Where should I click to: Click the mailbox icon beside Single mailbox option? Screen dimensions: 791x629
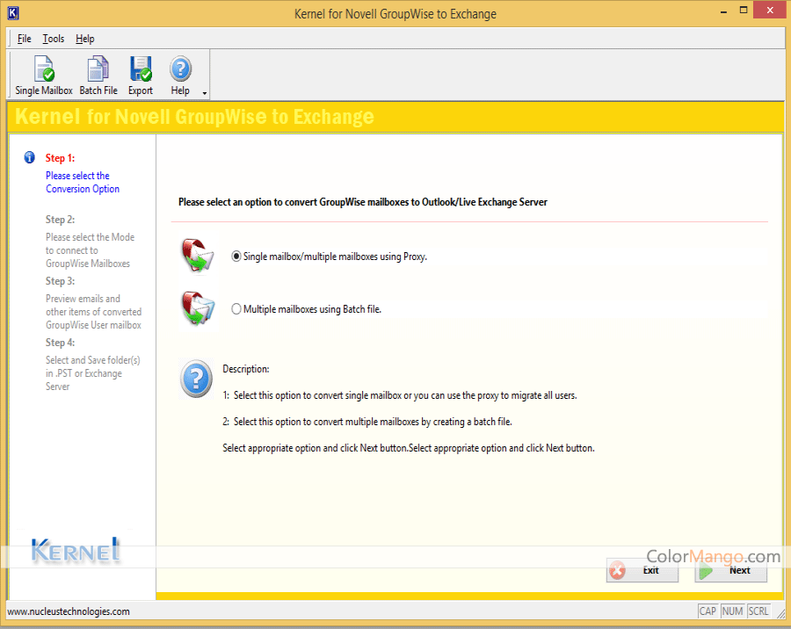(197, 256)
